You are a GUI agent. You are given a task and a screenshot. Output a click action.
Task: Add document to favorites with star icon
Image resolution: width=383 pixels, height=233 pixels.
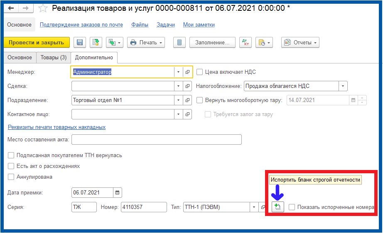(42, 8)
